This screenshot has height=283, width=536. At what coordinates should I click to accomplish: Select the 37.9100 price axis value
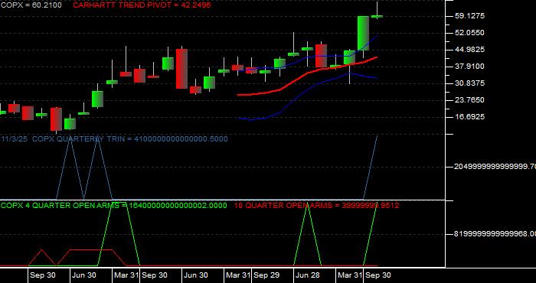point(469,67)
